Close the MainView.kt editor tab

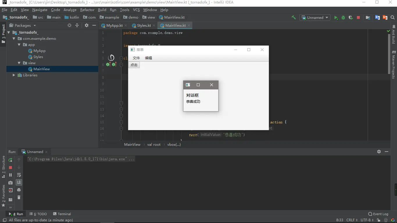click(x=189, y=25)
